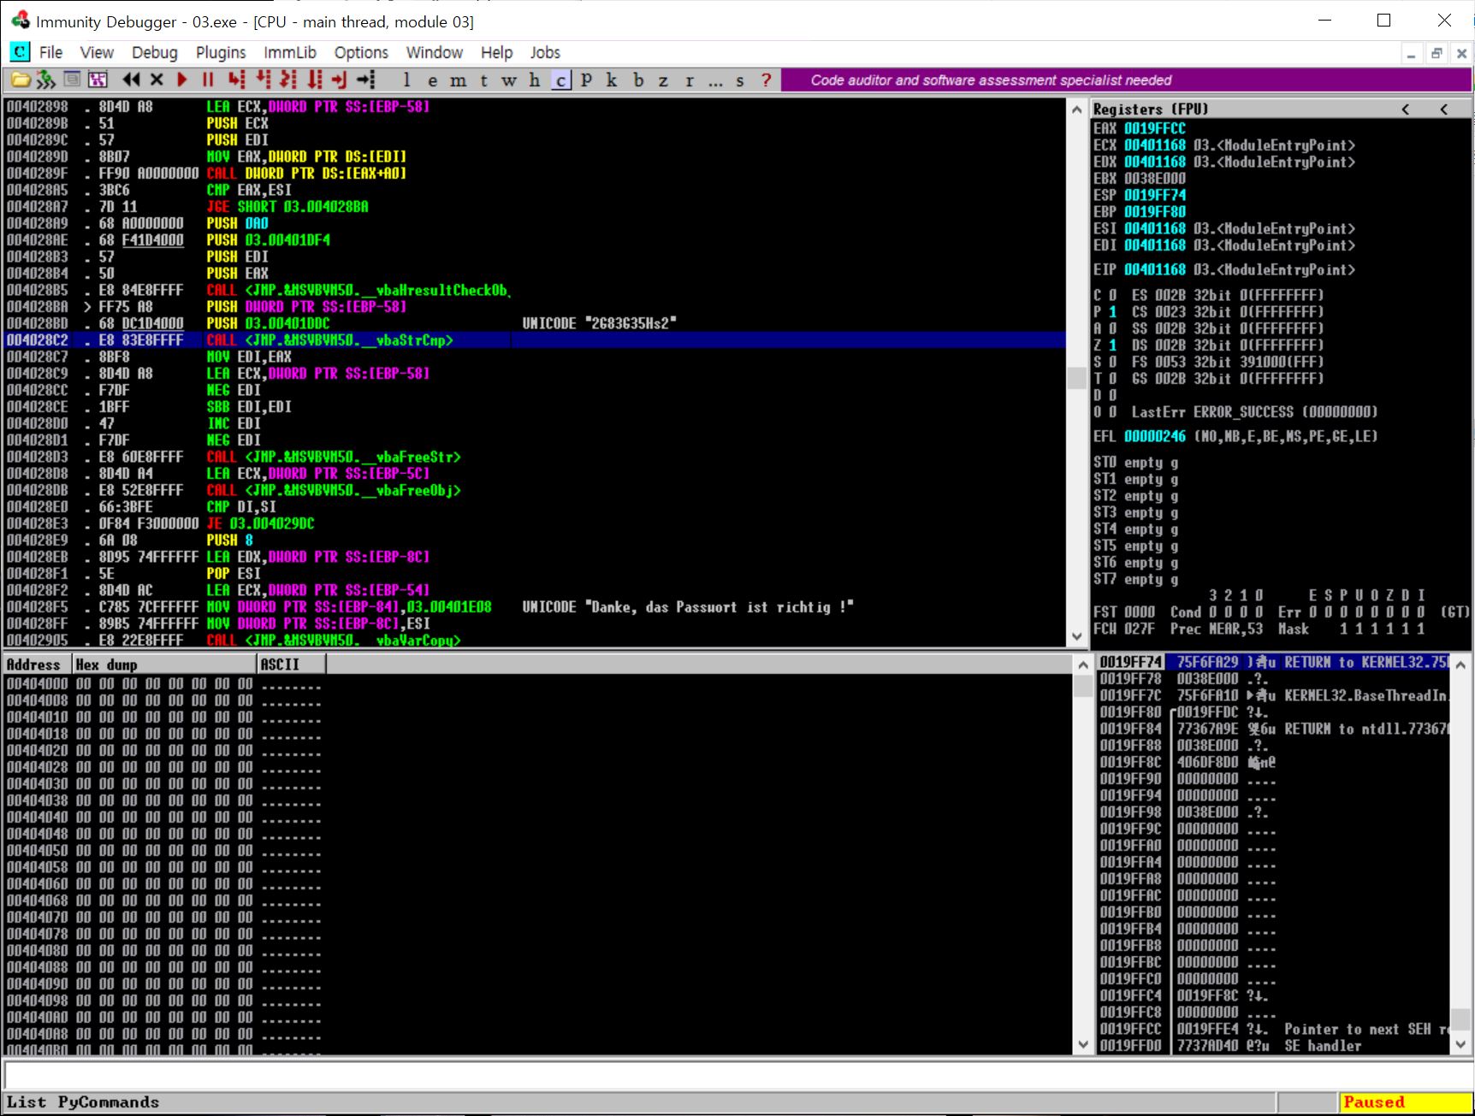Image resolution: width=1475 pixels, height=1116 pixels.
Task: Show Handles window via 'h' icon
Action: (535, 80)
